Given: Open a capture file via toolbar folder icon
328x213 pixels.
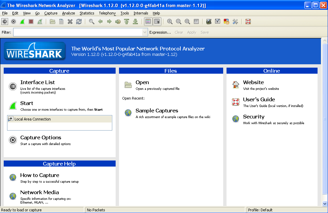Looking at the screenshot, I should [x=52, y=22].
